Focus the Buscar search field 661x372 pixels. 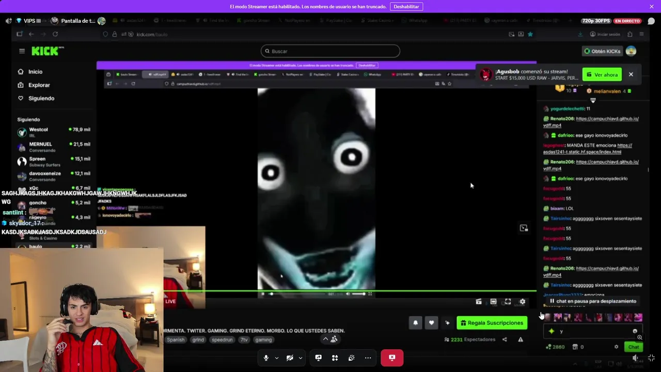click(x=330, y=51)
